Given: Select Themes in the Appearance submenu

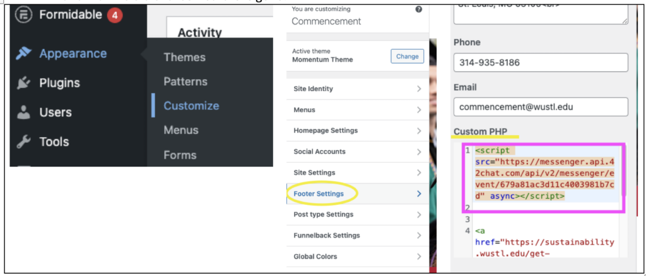Looking at the screenshot, I should (184, 57).
